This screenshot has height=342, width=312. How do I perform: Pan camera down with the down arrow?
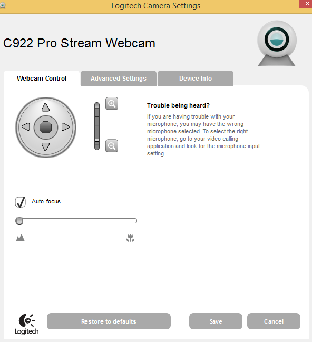(x=46, y=147)
